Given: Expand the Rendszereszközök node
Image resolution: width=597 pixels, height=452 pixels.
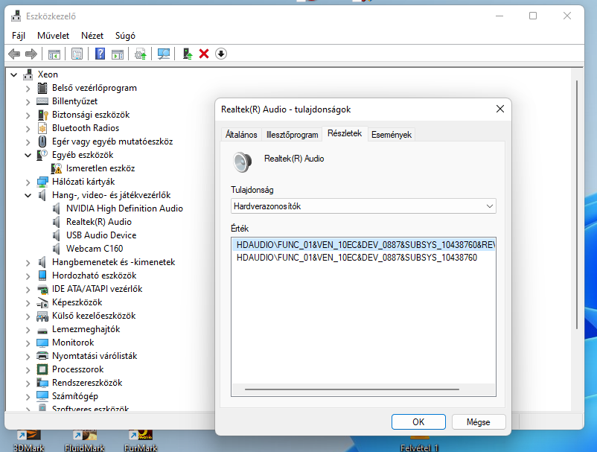Looking at the screenshot, I should (x=28, y=383).
